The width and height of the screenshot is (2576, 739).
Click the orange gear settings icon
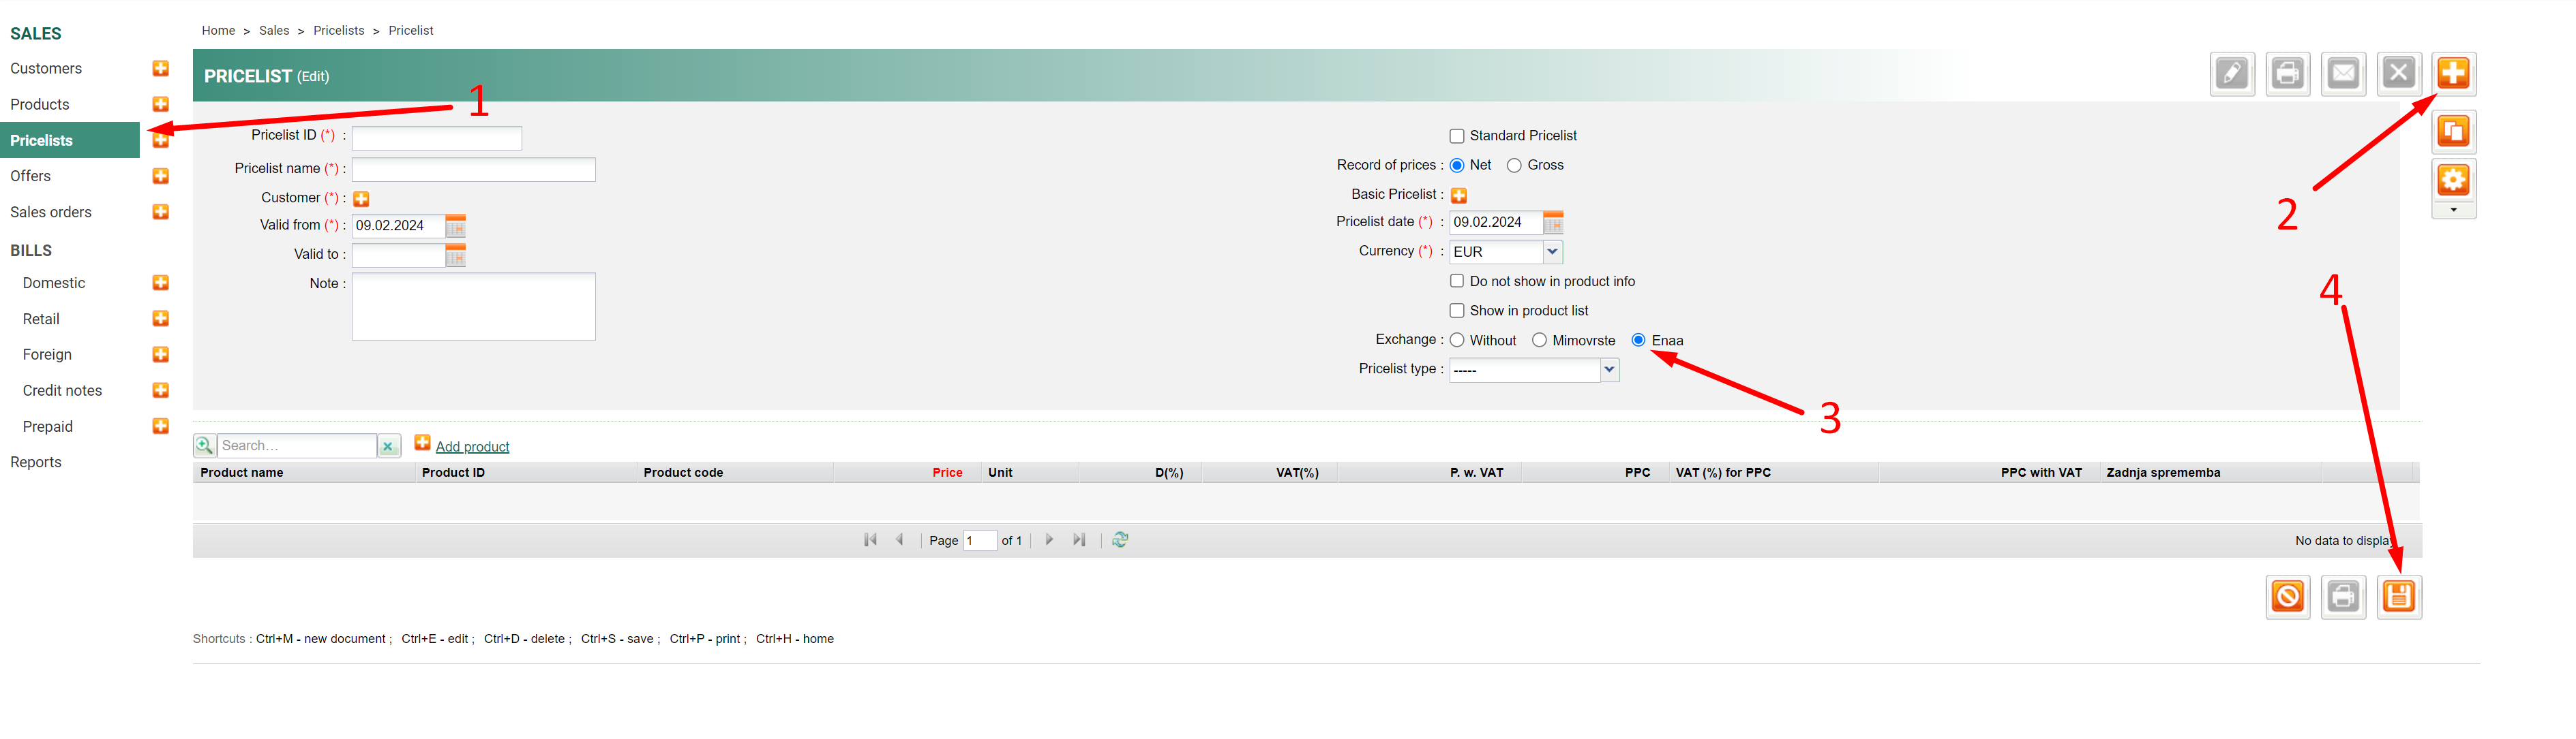click(2453, 180)
